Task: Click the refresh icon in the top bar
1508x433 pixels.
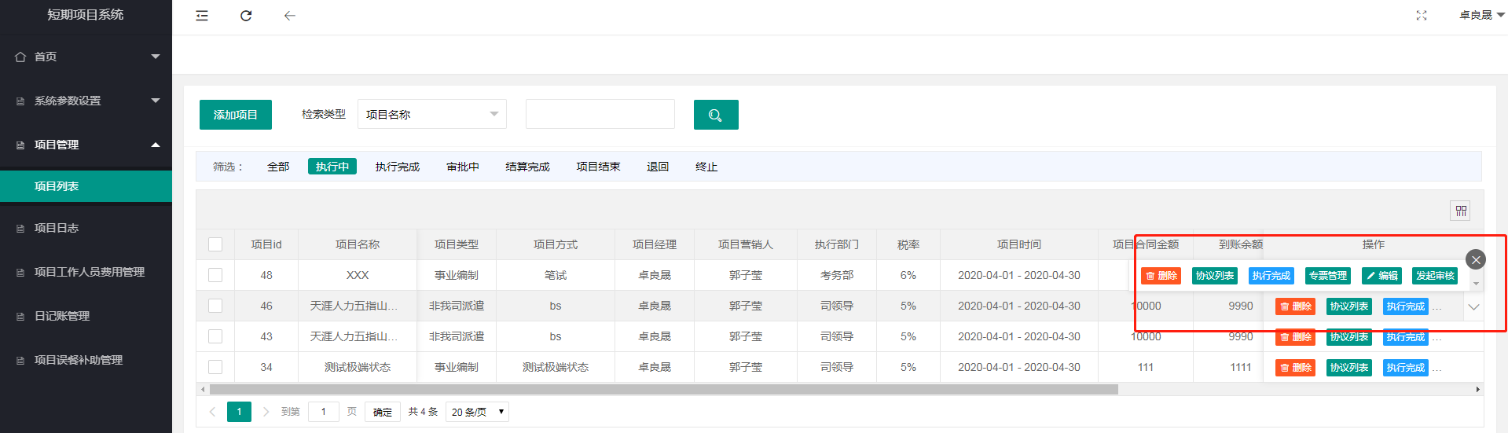Action: tap(246, 16)
